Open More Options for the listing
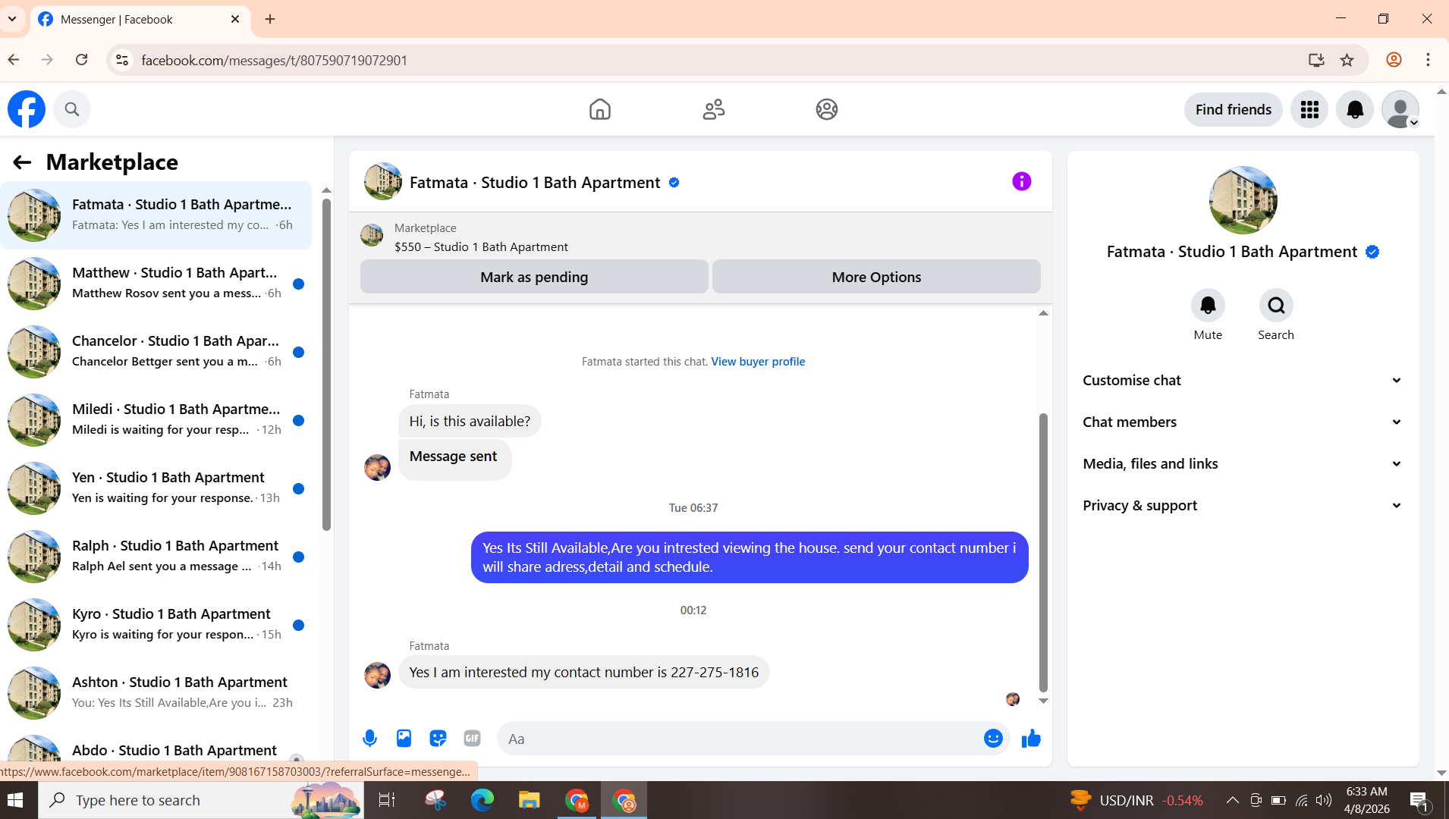The height and width of the screenshot is (819, 1449). [x=876, y=277]
